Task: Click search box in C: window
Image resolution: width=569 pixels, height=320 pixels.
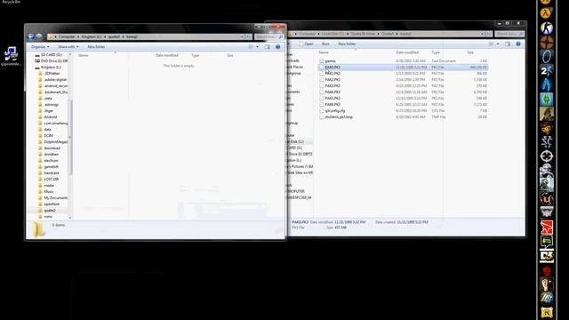Action: [x=509, y=34]
